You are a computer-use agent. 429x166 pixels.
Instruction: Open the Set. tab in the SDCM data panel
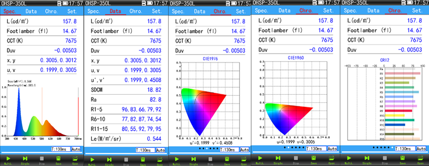tap(157, 11)
